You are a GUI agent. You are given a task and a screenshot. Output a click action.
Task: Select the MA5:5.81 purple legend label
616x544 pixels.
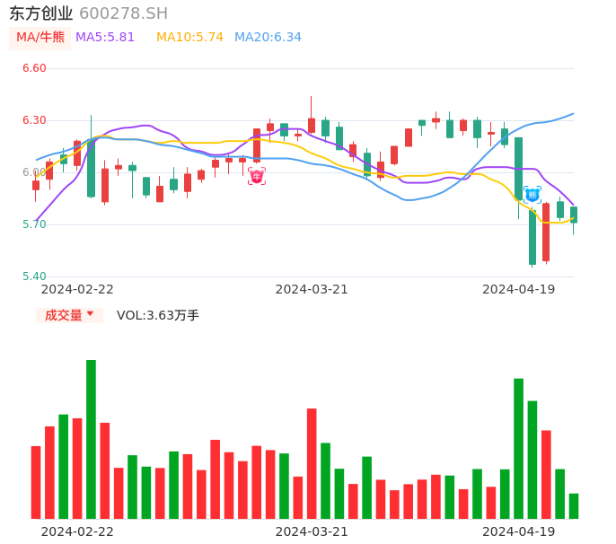pos(105,38)
